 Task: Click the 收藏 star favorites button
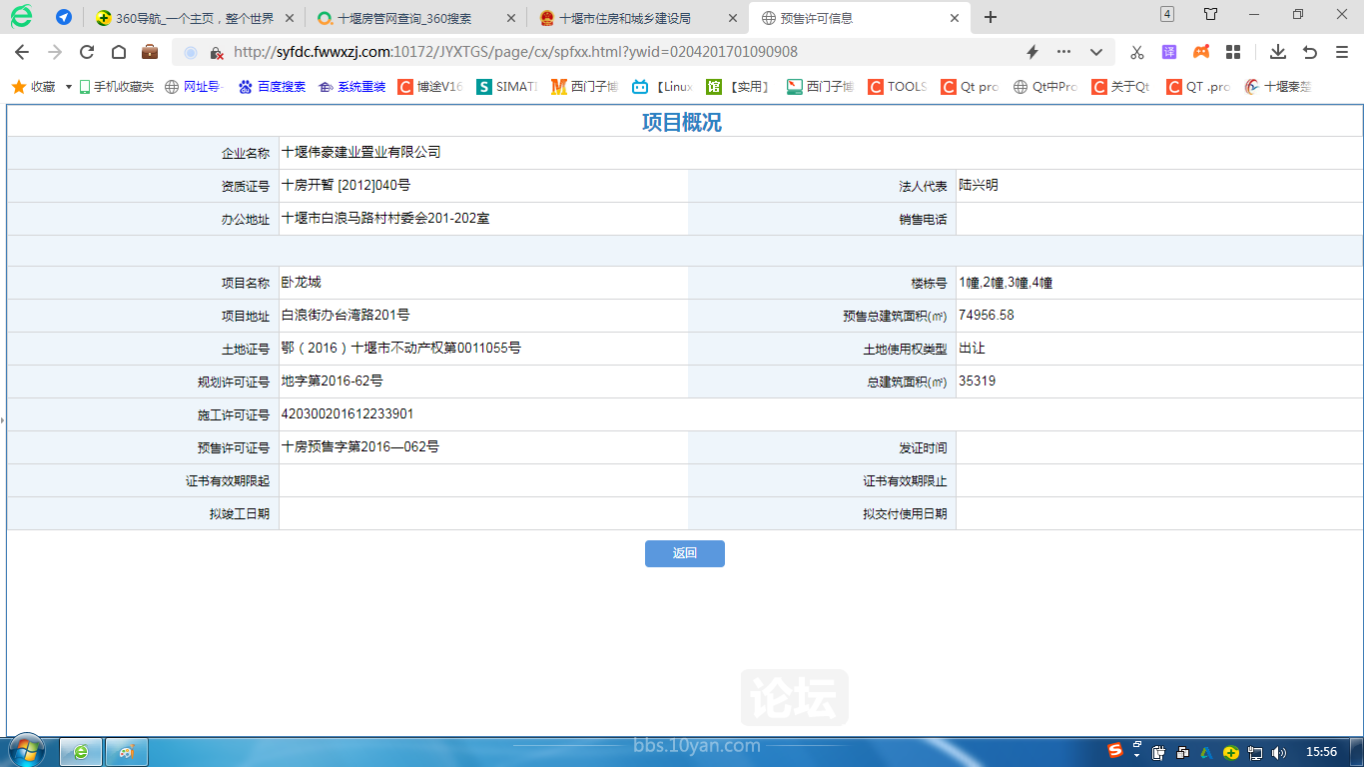[33, 87]
